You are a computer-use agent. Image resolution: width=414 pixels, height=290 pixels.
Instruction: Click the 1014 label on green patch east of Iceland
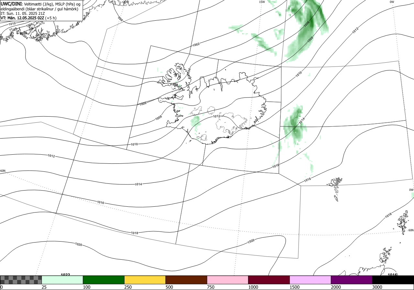302,121
